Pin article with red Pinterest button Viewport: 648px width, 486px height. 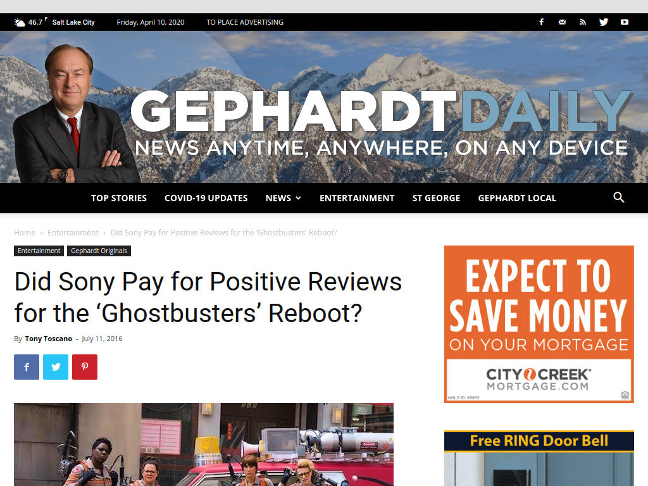click(85, 367)
